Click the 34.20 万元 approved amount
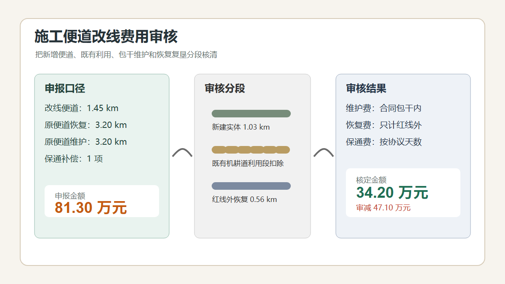Viewport: 505px width, 284px height. (x=392, y=192)
